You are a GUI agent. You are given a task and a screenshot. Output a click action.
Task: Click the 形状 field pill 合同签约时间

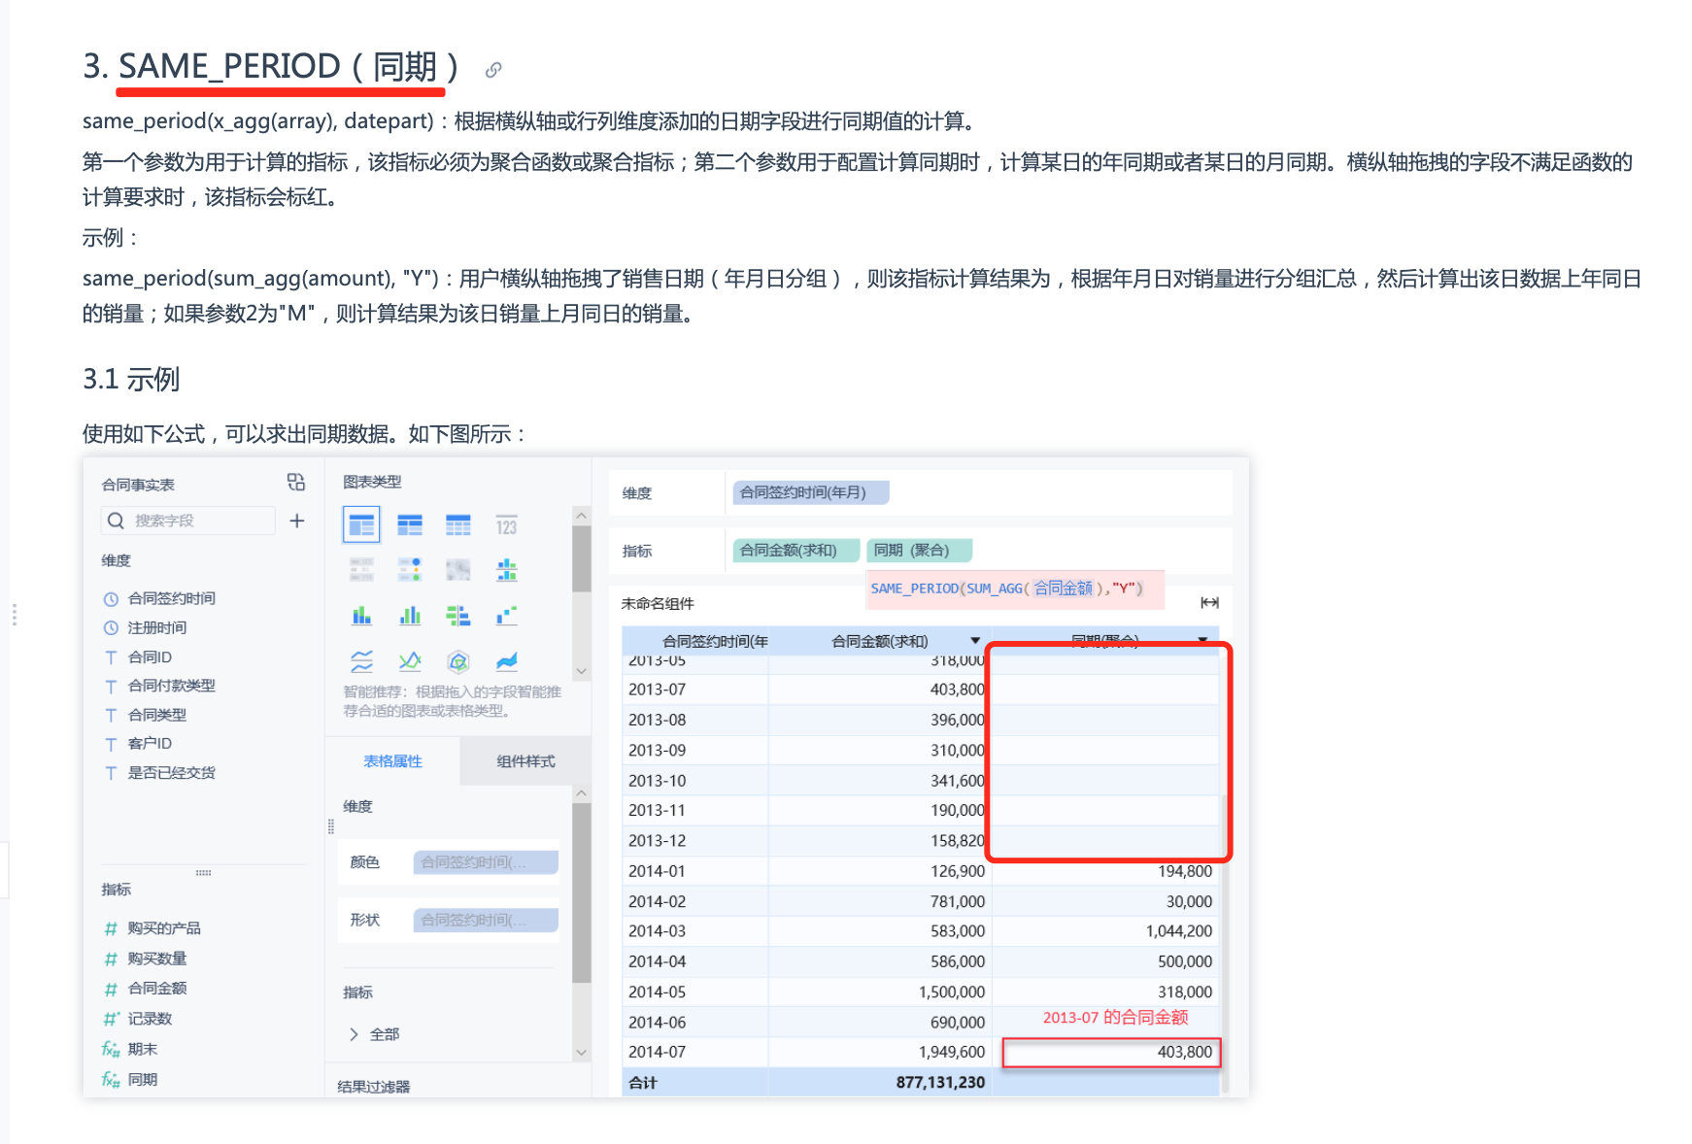[x=486, y=920]
